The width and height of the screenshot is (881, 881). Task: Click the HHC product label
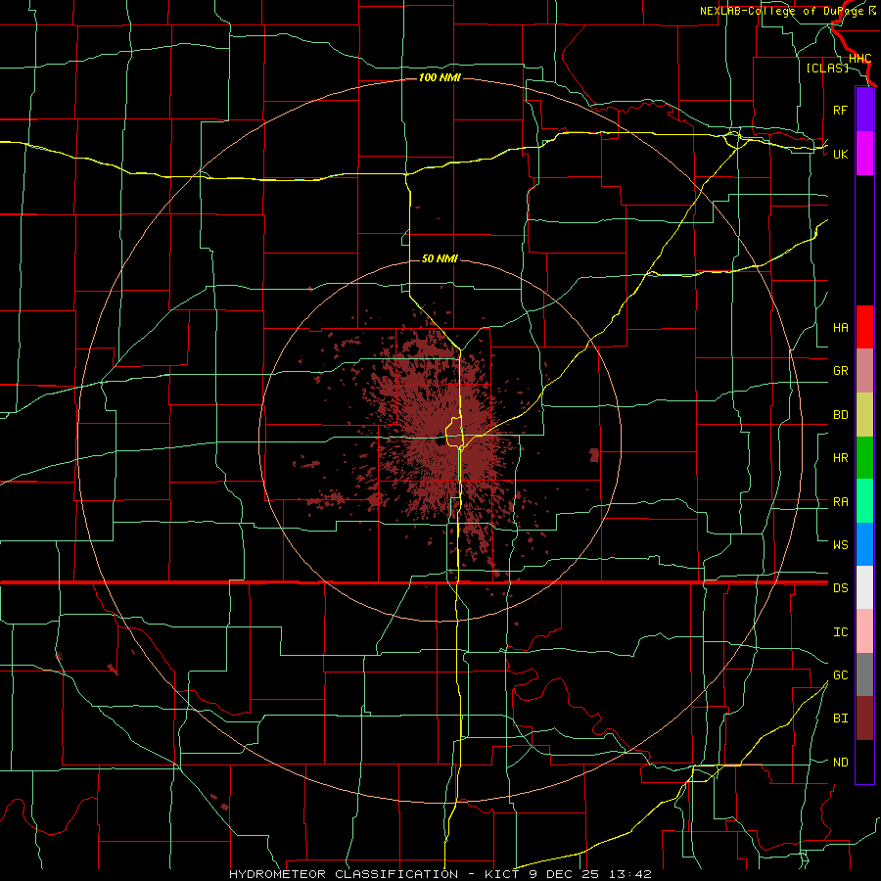859,59
